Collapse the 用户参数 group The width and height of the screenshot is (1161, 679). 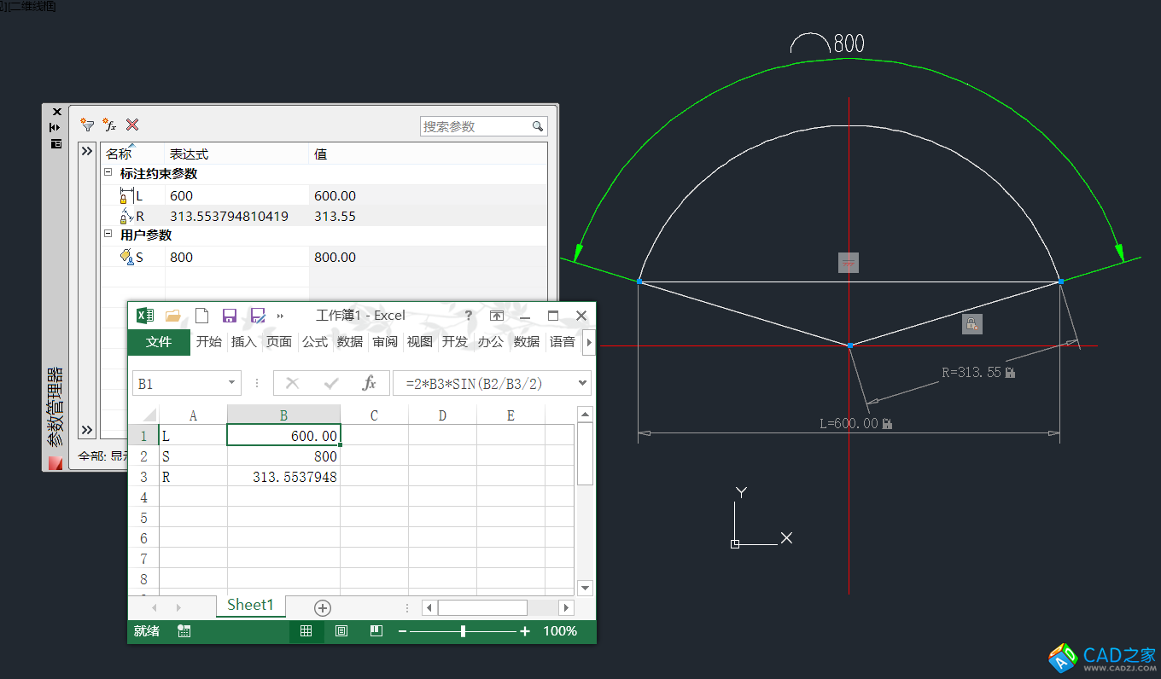pyautogui.click(x=108, y=235)
